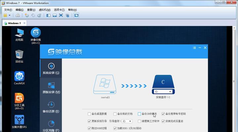Select 系统安装 (G) in sidebar
This screenshot has height=132, width=238.
tap(51, 68)
